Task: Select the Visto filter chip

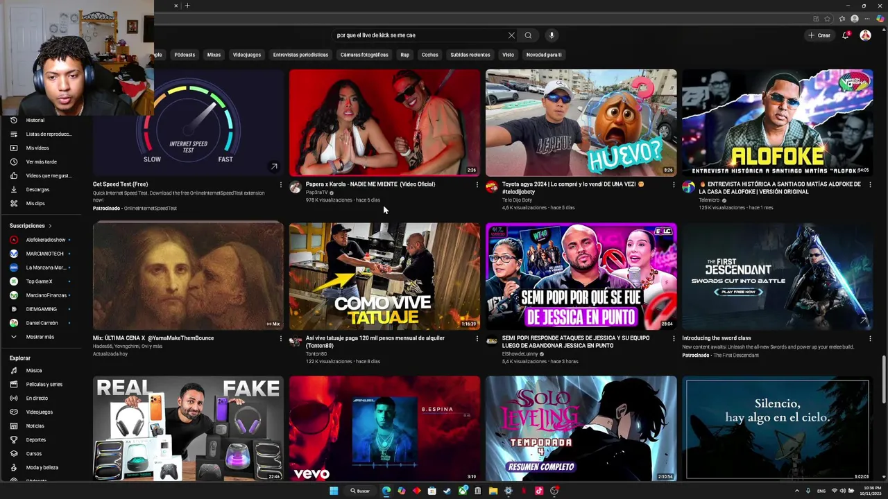Action: (508, 55)
